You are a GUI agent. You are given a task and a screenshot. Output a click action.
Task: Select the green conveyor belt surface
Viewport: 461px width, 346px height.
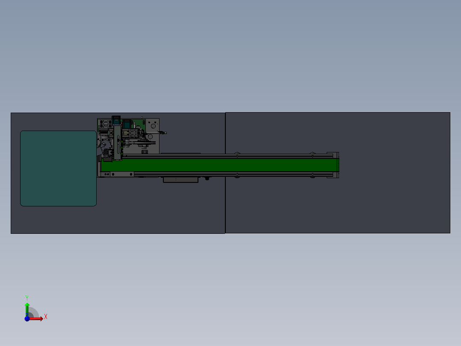220,165
